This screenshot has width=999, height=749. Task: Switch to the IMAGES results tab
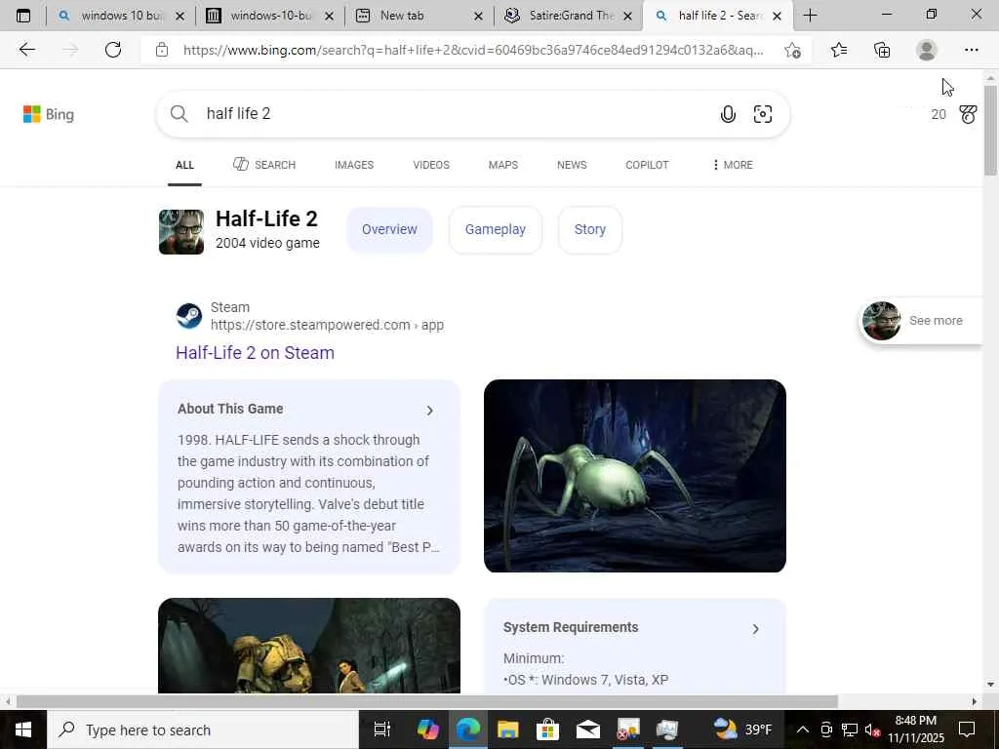click(x=354, y=165)
